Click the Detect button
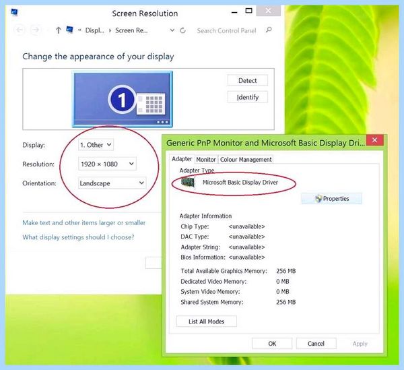Viewport: 404px width, 370px height. pos(248,80)
